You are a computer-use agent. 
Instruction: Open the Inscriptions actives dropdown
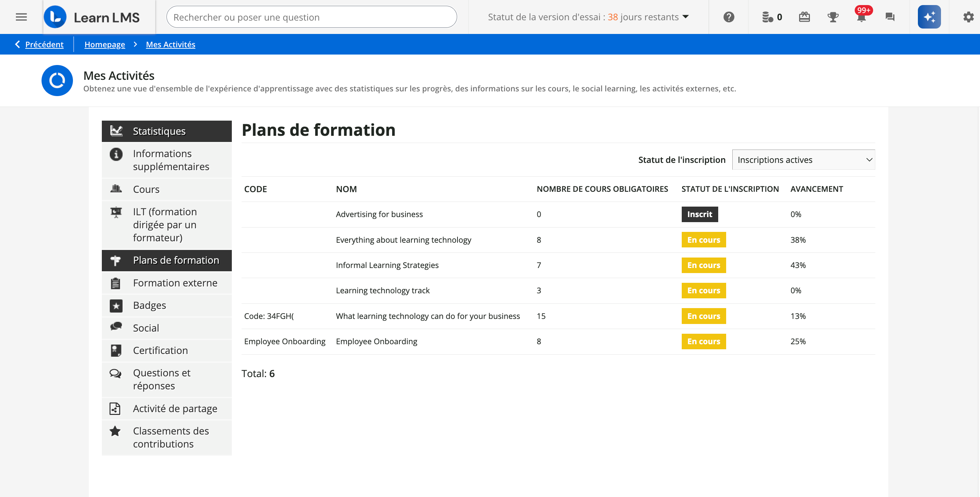click(803, 159)
